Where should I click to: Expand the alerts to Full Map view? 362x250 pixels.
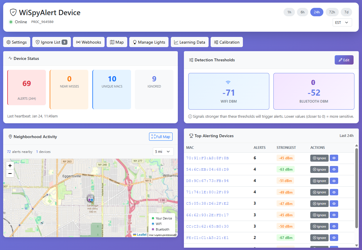[x=161, y=136]
